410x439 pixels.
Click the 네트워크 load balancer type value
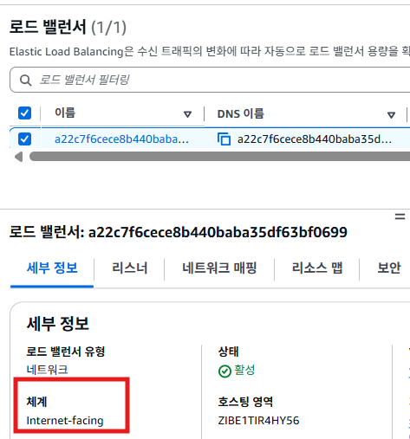click(x=47, y=370)
